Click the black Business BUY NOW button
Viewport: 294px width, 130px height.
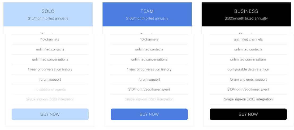248,114
